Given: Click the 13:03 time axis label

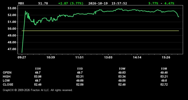Looking at the screenshot, I should [x=108, y=57].
